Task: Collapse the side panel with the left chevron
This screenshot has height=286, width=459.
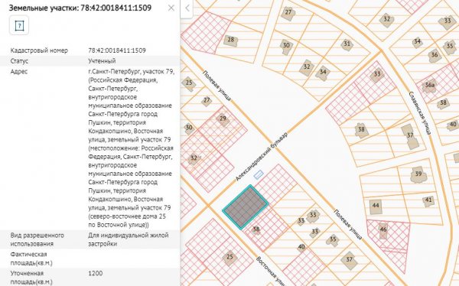Action: click(x=187, y=8)
